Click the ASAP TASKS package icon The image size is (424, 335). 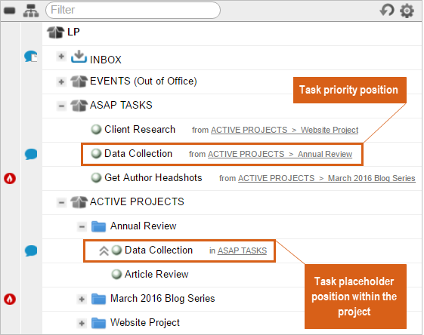click(x=79, y=106)
